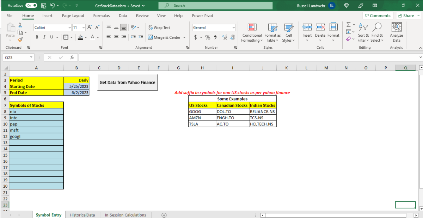Toggle Wrap Text
Image resolution: width=423 pixels, height=218 pixels.
click(159, 28)
